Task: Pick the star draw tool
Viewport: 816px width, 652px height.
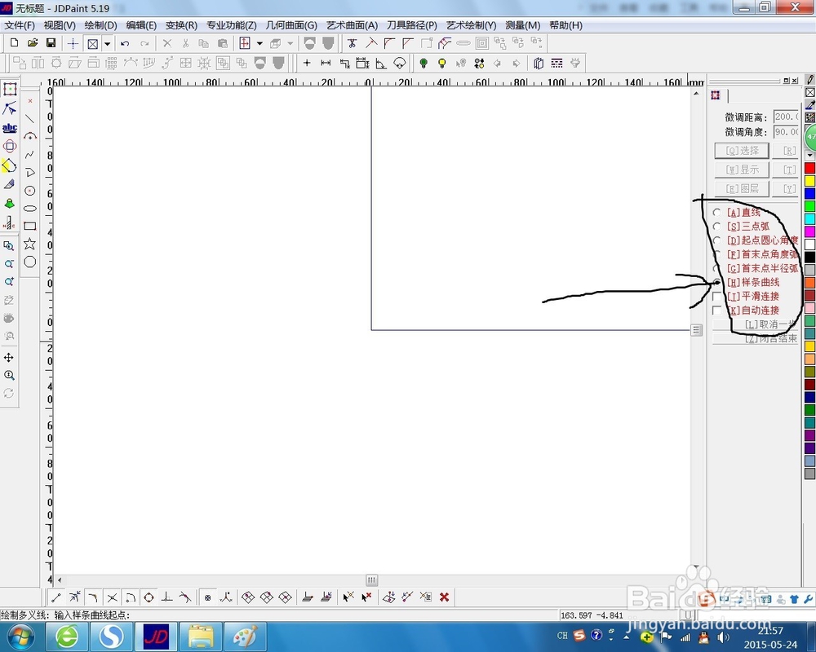Action: click(x=29, y=244)
